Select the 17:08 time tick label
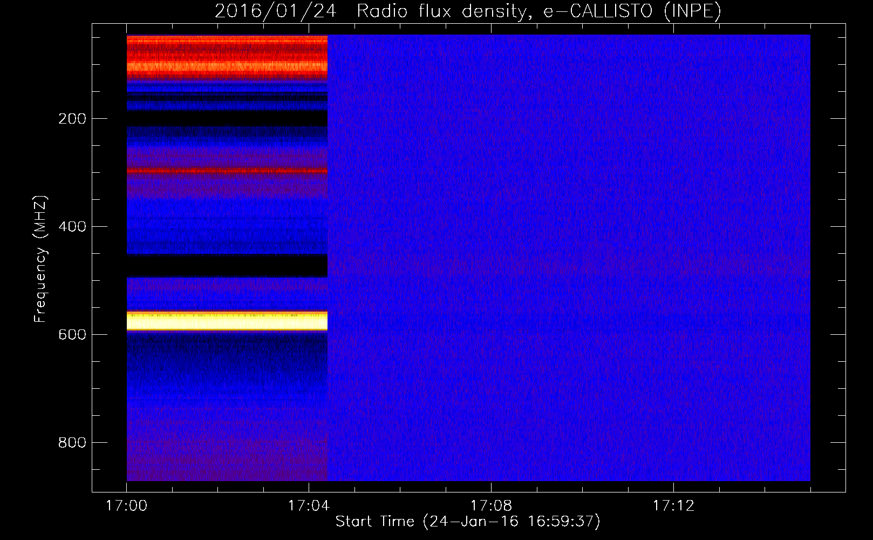 491,506
